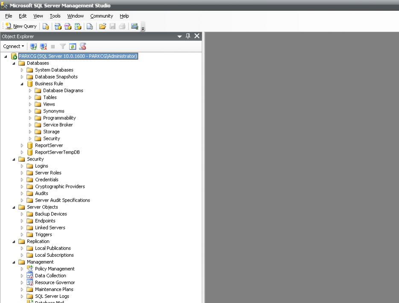Collapse the Databases folder
Screen dimensions: 399x303
pos(14,63)
